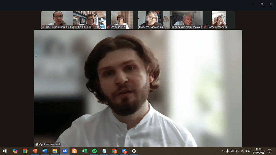The width and height of the screenshot is (276, 155).
Task: Open Settings gear in the taskbar
Action: coord(134,151)
